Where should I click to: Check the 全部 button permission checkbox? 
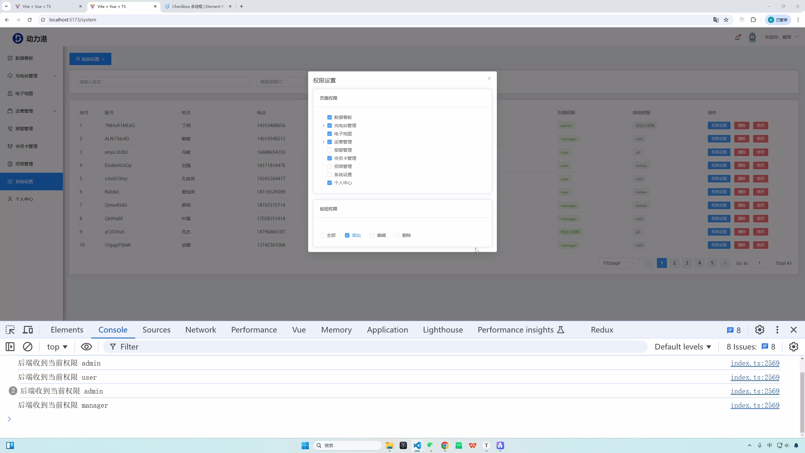[322, 235]
